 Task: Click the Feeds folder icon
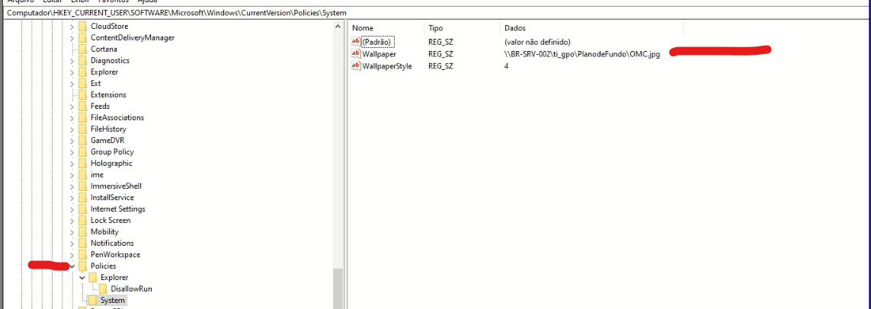pyautogui.click(x=82, y=106)
